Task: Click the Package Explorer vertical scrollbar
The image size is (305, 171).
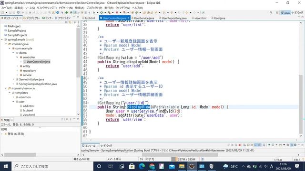Action: point(78,52)
